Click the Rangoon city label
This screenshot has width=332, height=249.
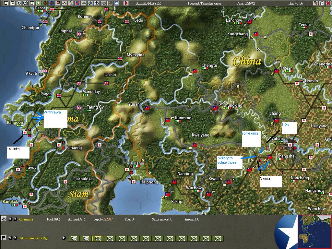point(15,122)
